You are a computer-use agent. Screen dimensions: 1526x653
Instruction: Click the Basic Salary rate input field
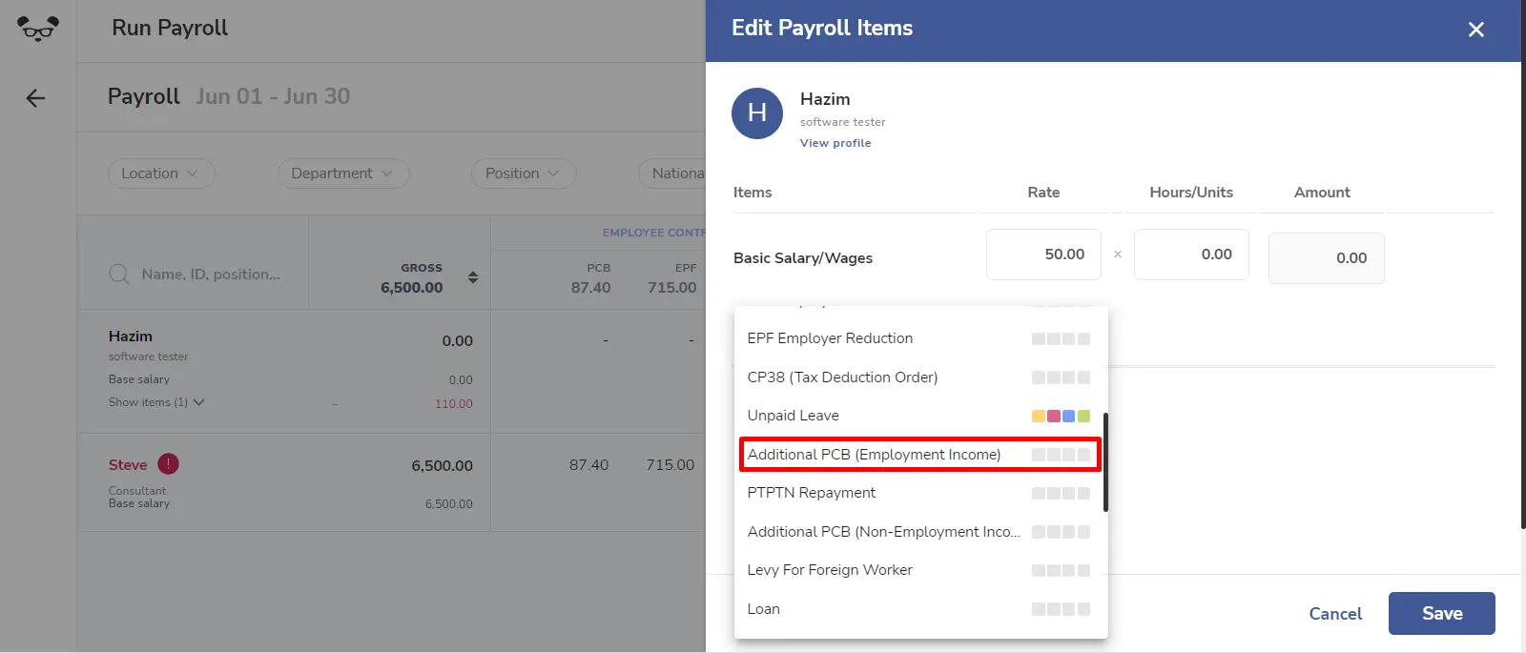1043,255
